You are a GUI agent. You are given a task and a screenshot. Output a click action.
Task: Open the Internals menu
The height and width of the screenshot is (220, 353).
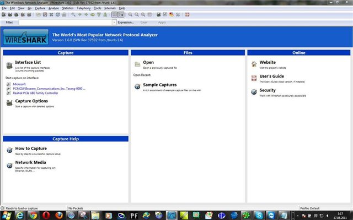(110, 8)
